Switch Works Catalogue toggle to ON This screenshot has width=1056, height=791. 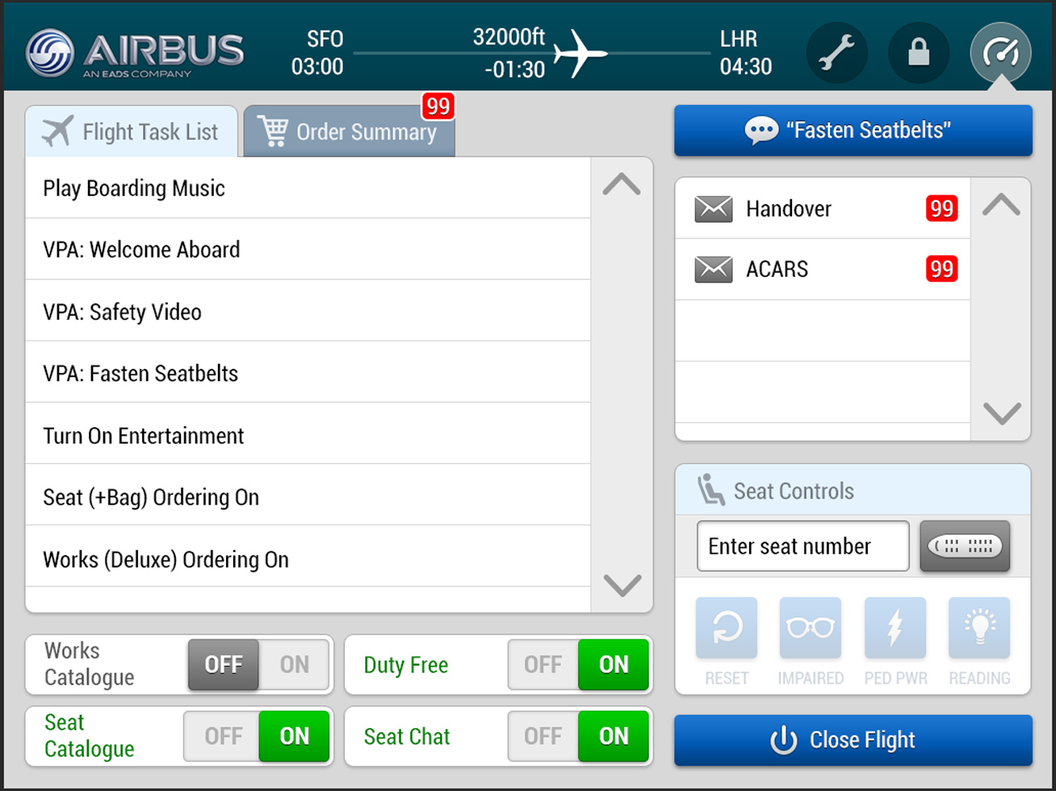point(295,664)
